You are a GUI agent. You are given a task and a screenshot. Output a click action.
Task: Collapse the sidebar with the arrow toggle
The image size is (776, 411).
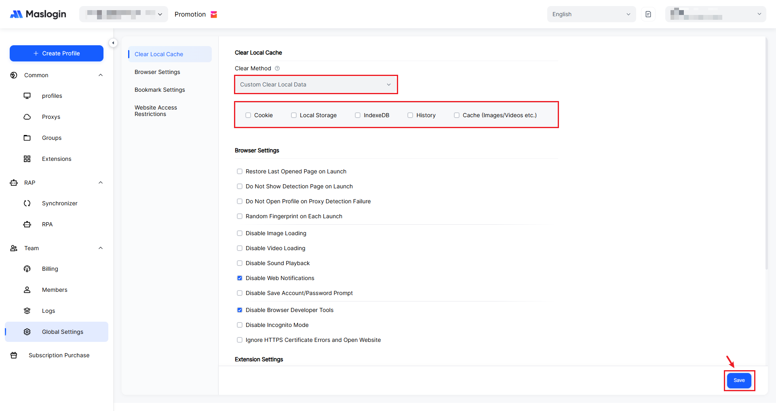pyautogui.click(x=113, y=43)
